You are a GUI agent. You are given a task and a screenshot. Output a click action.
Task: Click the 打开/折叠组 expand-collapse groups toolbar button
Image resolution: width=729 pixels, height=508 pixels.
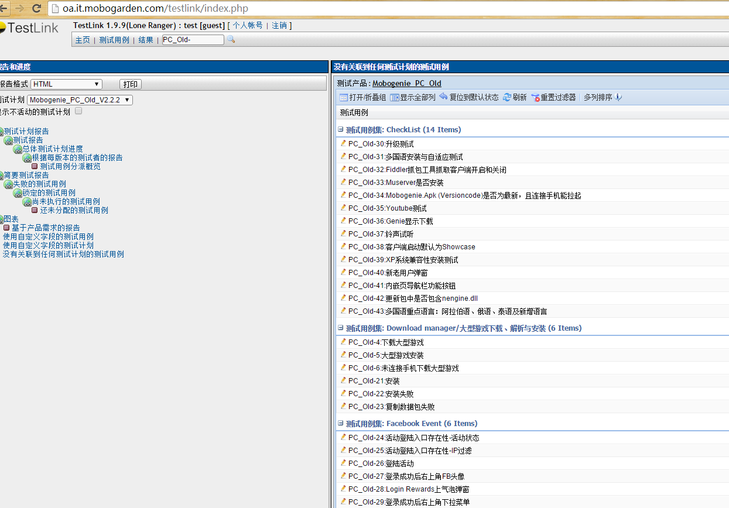[x=362, y=98]
